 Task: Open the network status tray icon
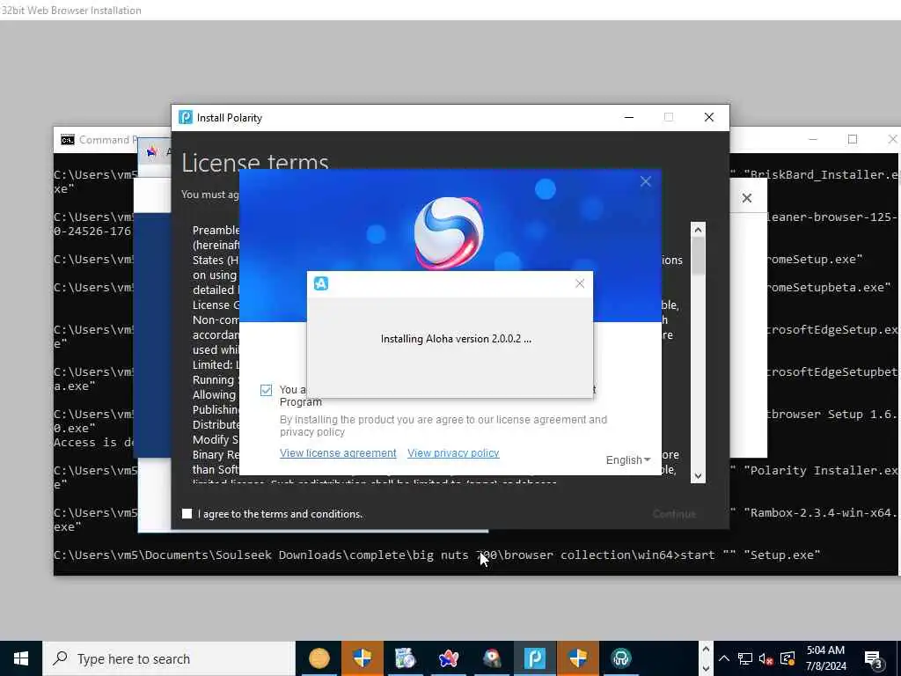pyautogui.click(x=744, y=658)
